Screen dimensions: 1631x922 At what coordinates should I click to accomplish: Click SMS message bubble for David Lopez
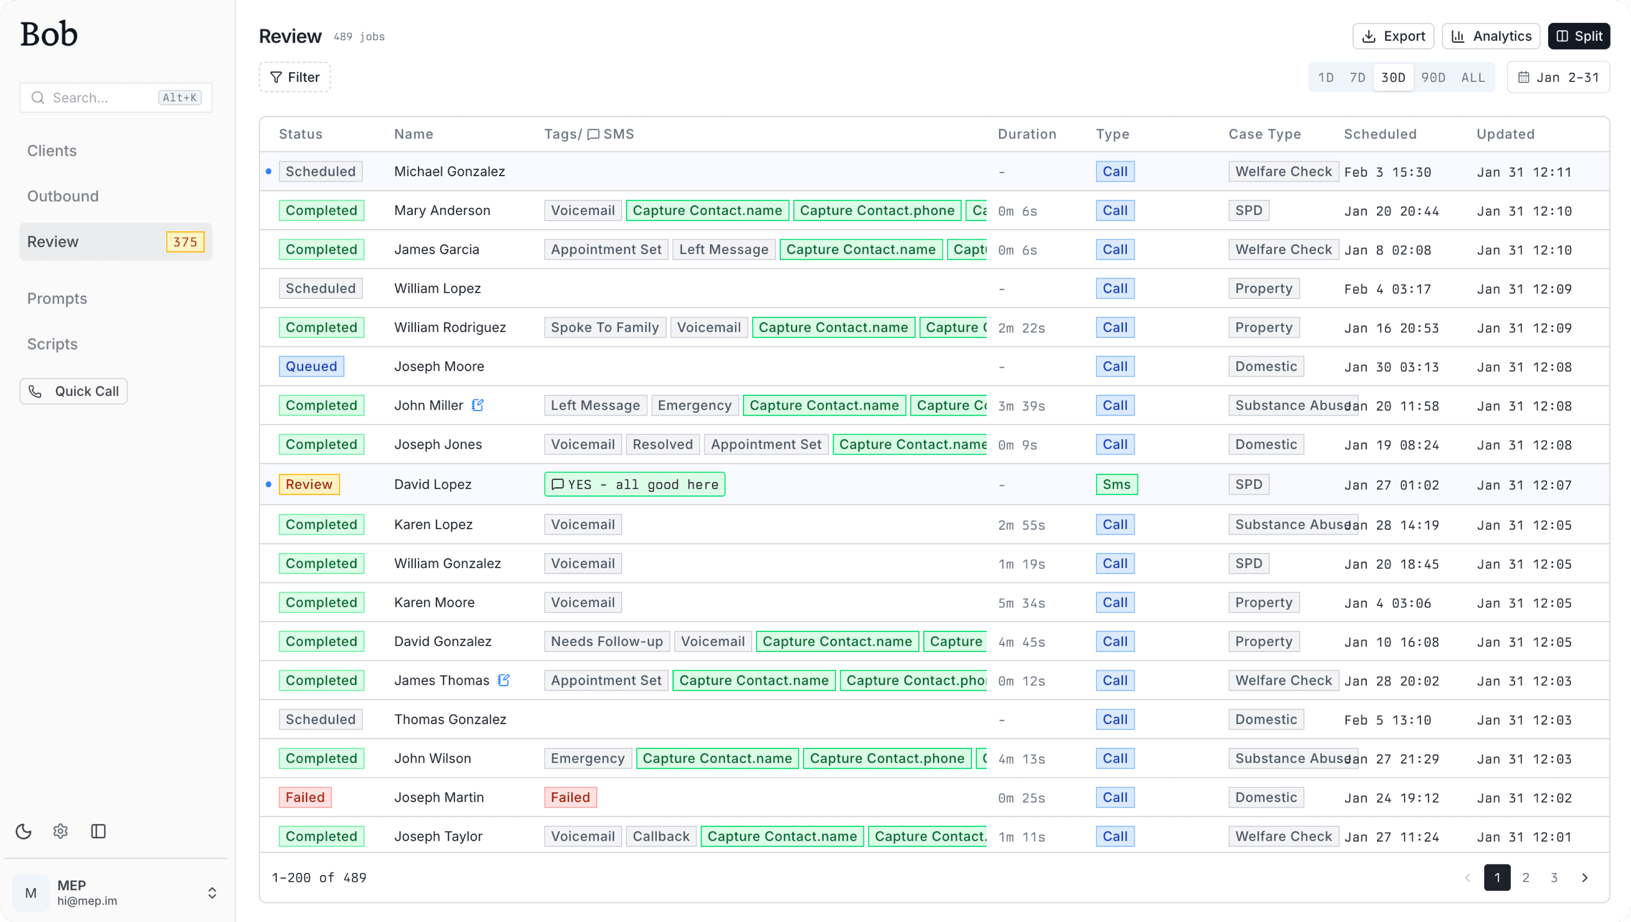click(x=635, y=485)
